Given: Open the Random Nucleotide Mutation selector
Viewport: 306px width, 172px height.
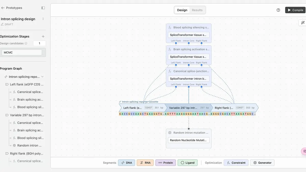Looking at the screenshot, I should [x=189, y=140].
